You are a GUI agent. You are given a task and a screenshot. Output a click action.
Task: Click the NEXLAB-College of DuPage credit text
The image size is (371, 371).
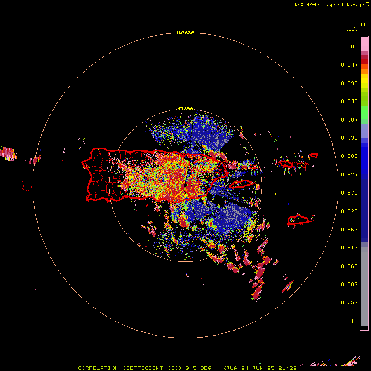329,5
